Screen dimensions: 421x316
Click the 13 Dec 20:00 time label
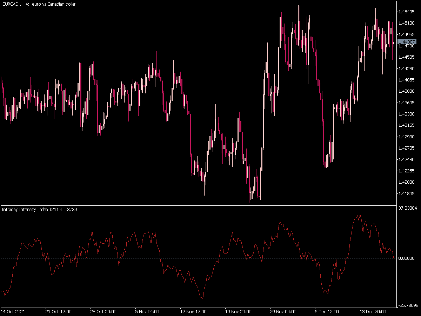tap(373, 311)
